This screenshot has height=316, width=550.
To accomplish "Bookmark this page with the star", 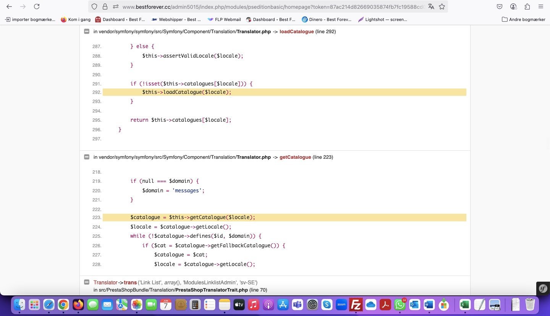I will [x=442, y=6].
